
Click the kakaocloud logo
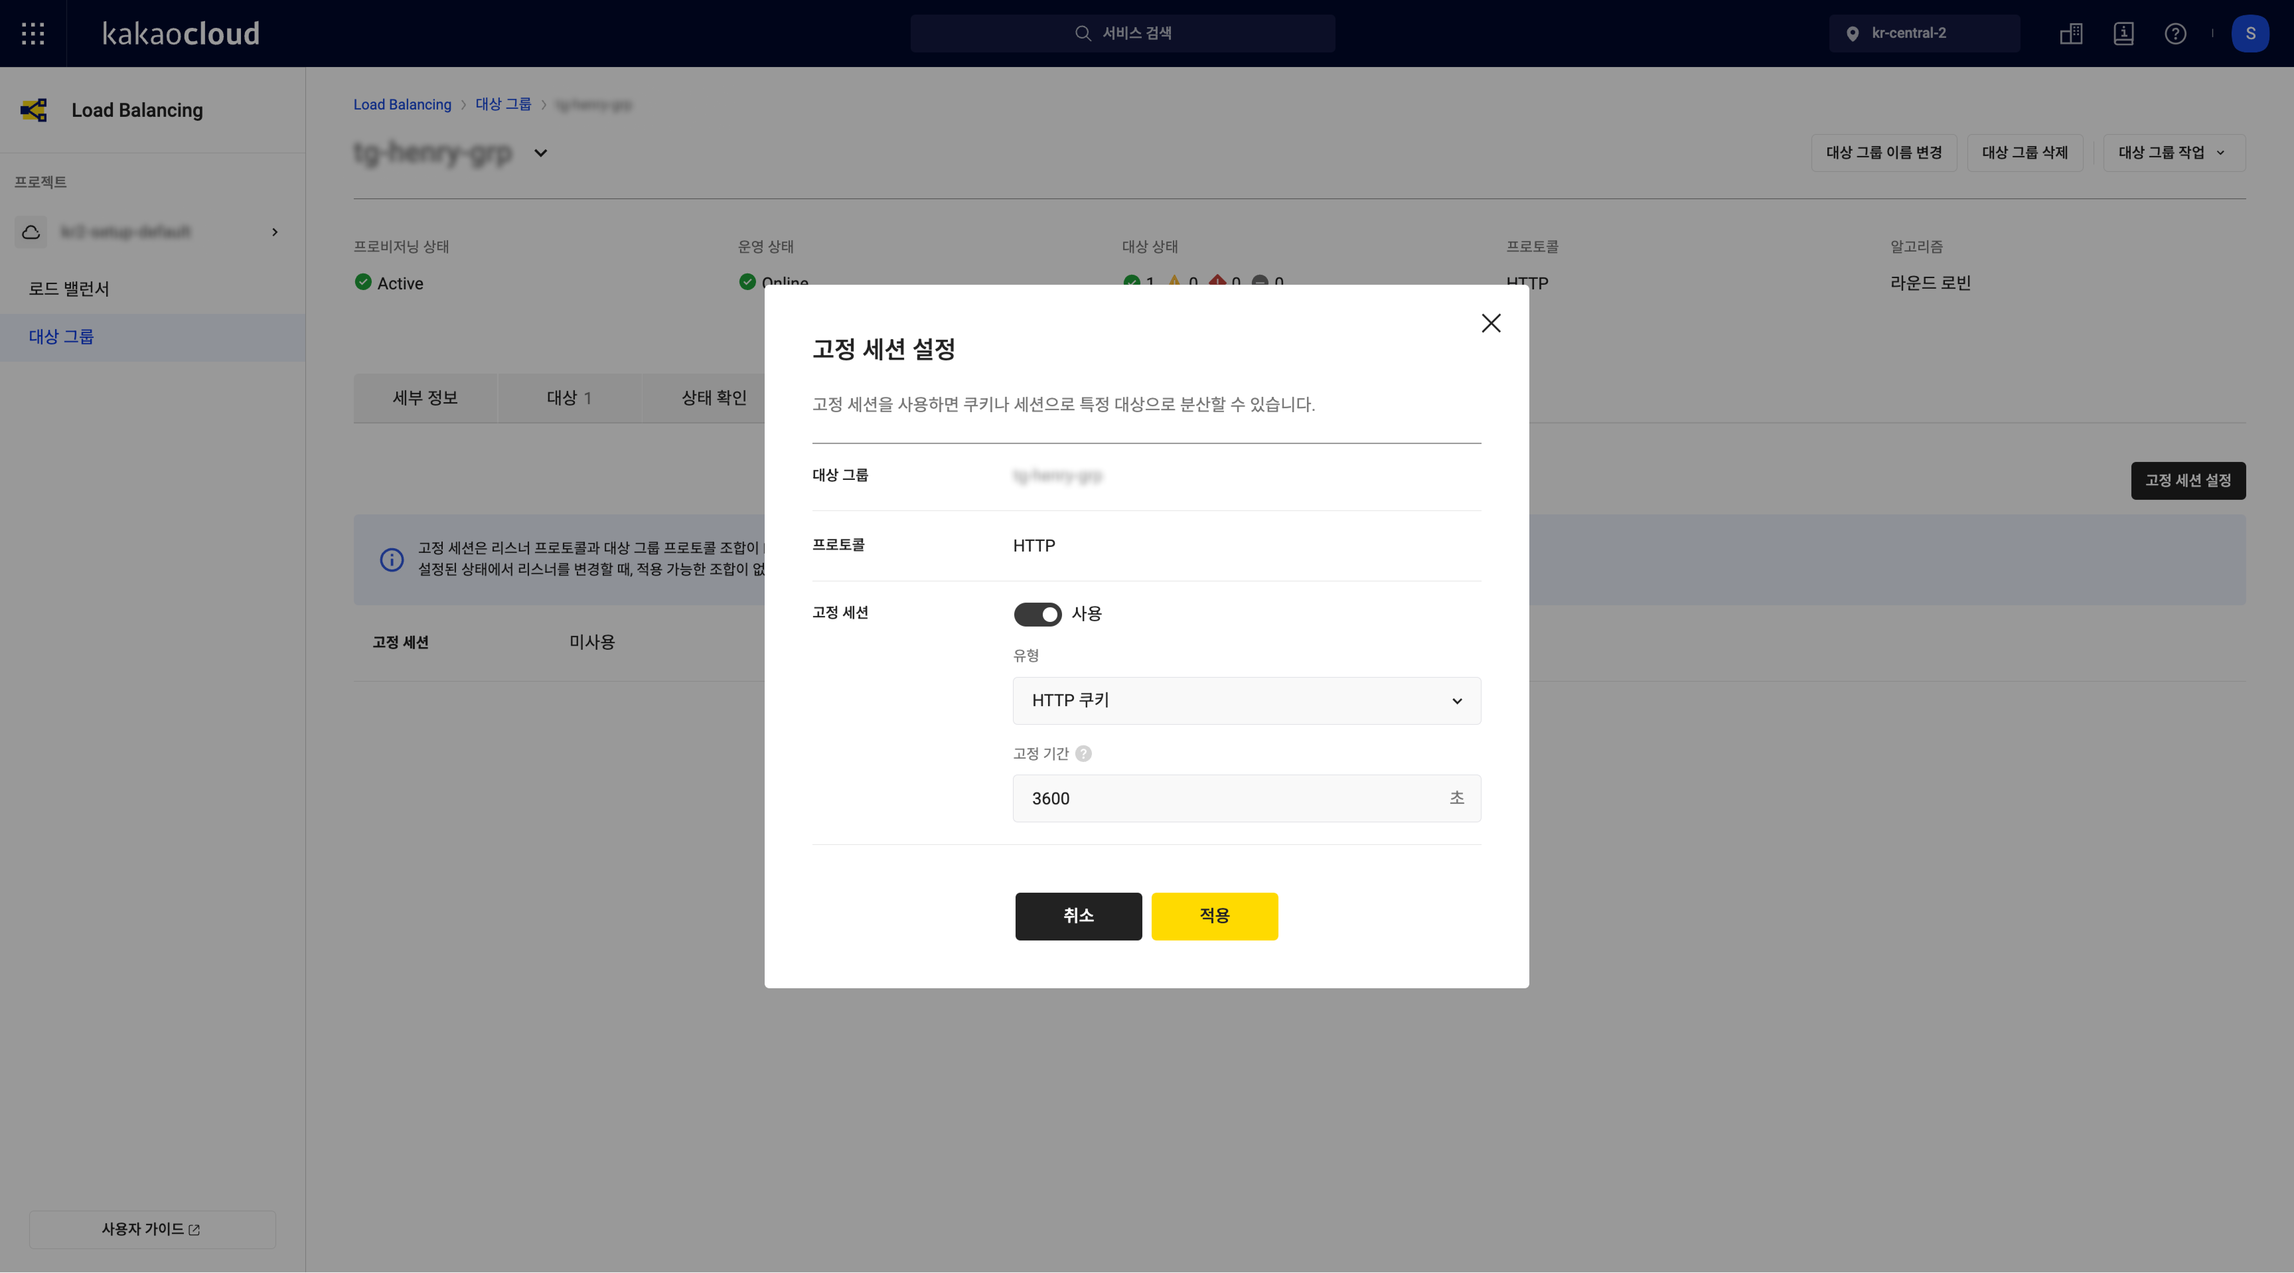pyautogui.click(x=181, y=34)
